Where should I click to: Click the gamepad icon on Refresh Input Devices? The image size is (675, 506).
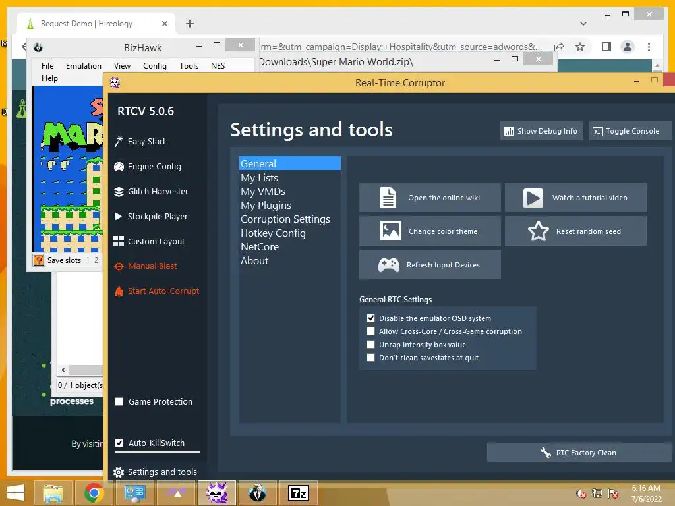[389, 265]
